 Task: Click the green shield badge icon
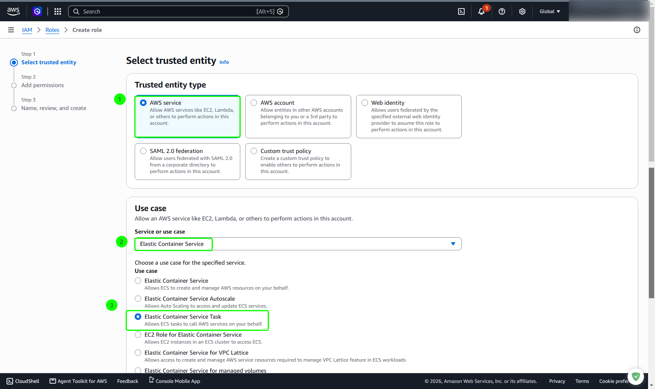(636, 376)
